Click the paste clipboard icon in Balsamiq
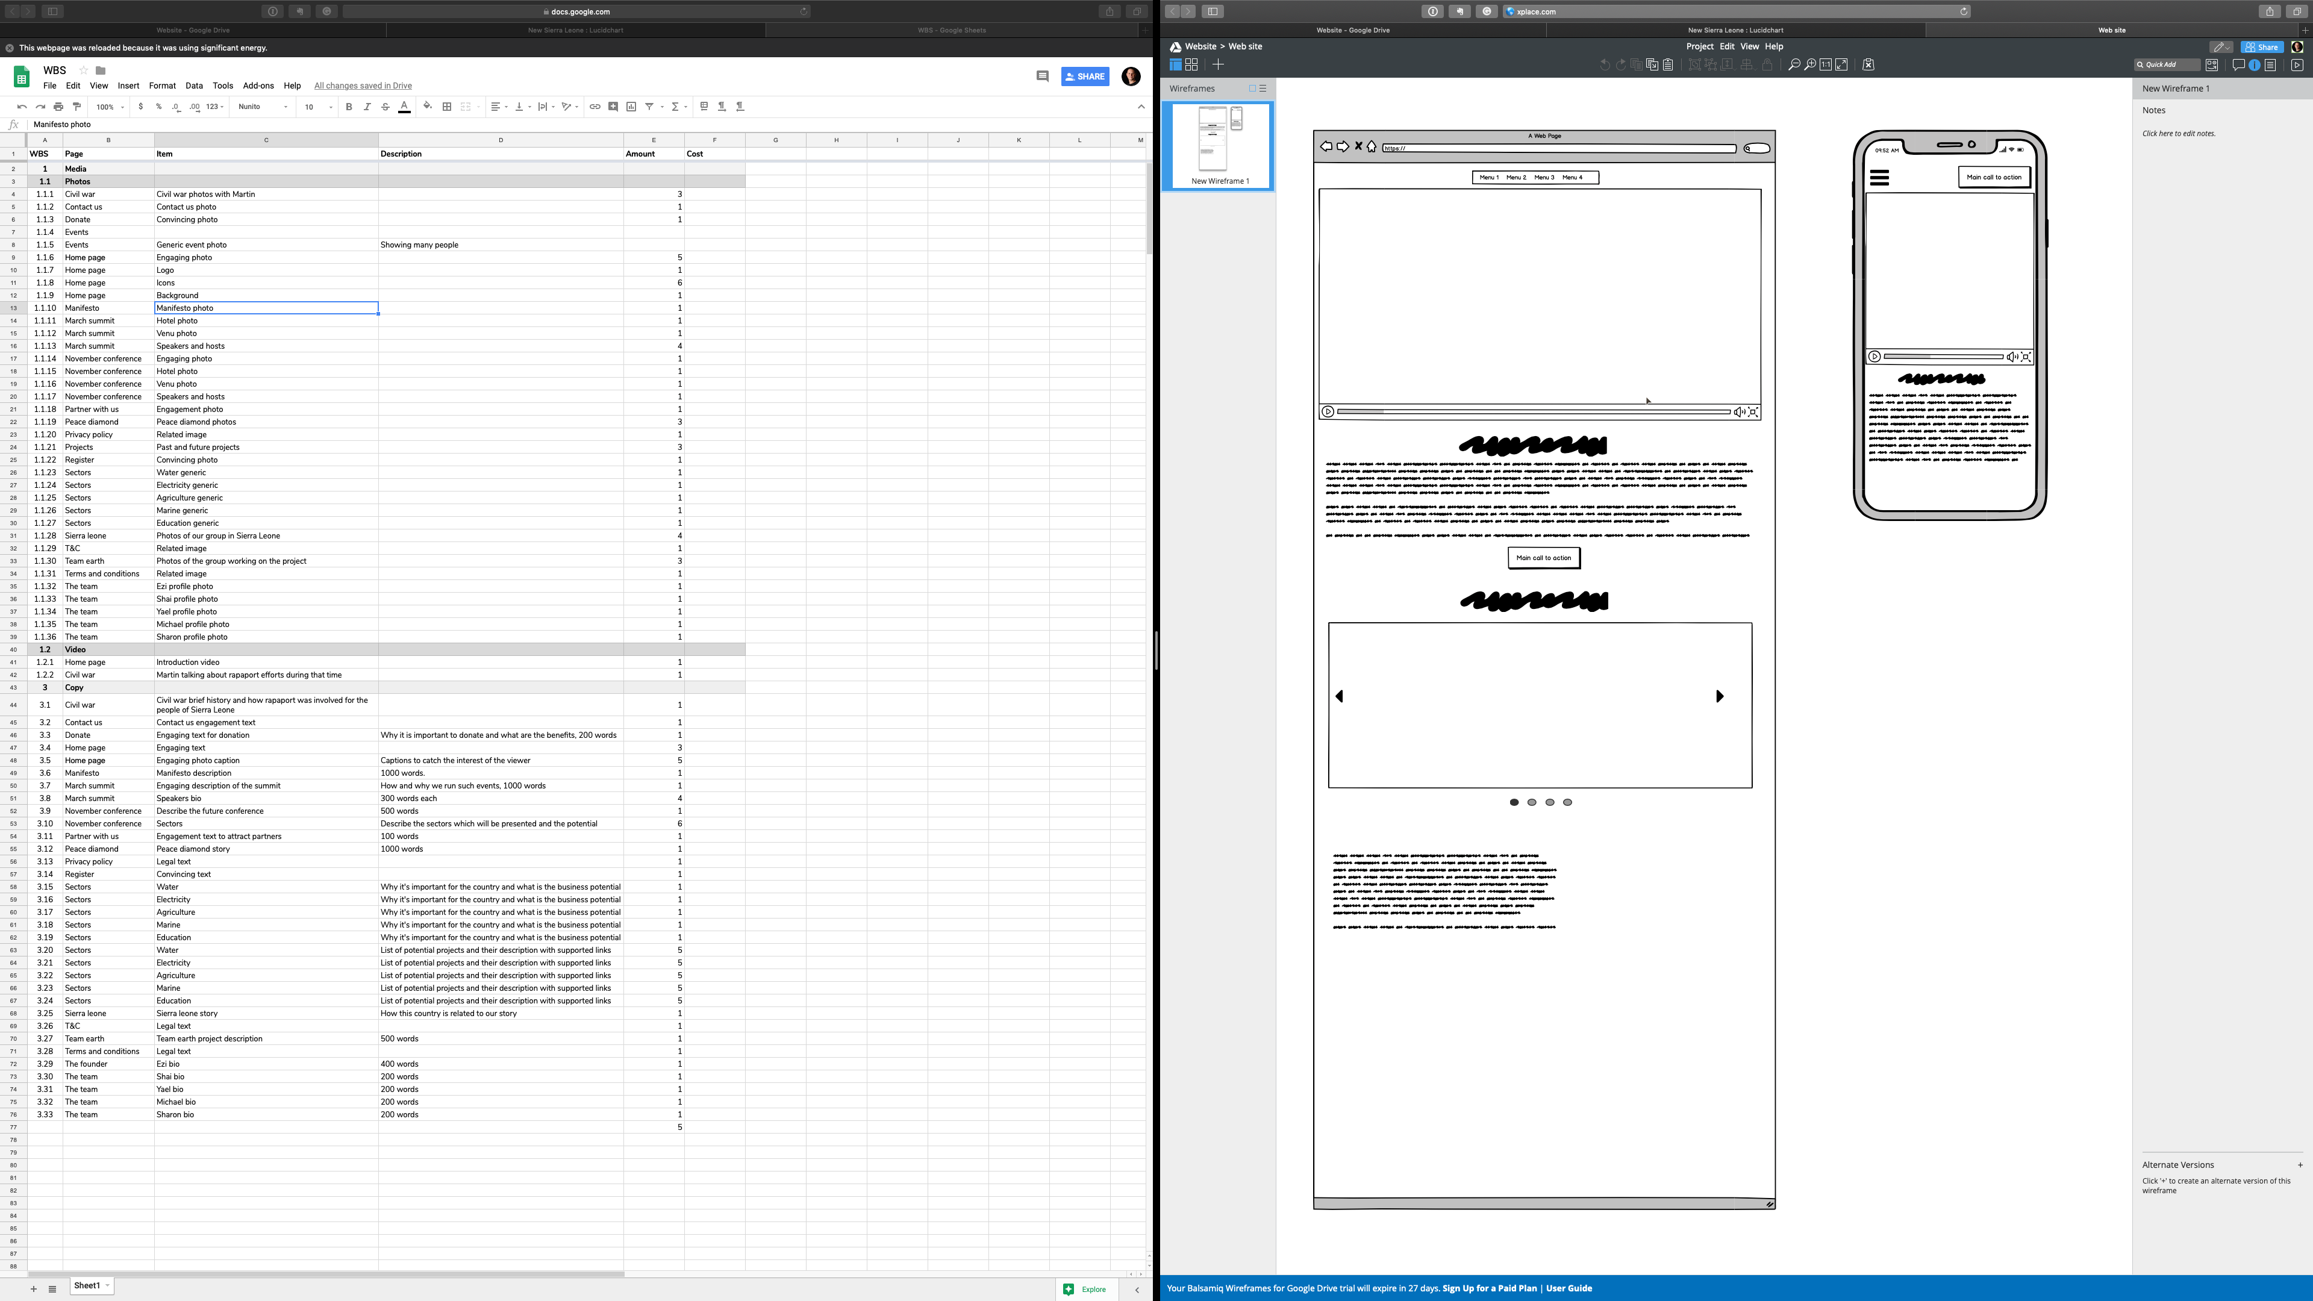Image resolution: width=2313 pixels, height=1301 pixels. pyautogui.click(x=1668, y=64)
